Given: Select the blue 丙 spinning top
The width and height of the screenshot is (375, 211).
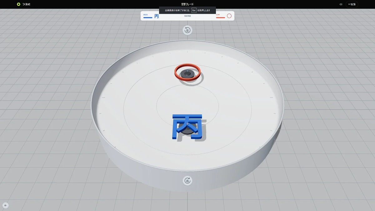Looking at the screenshot, I should coord(187,126).
